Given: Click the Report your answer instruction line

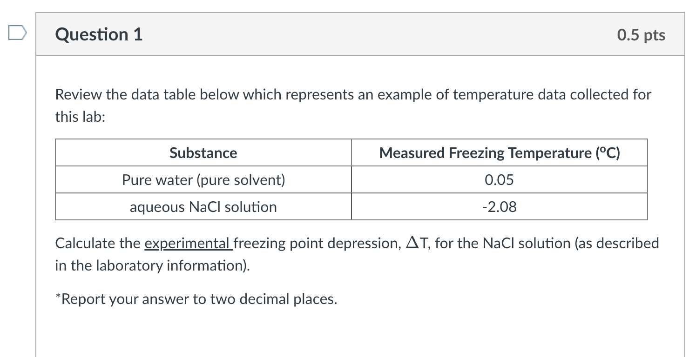Looking at the screenshot, I should click(196, 298).
